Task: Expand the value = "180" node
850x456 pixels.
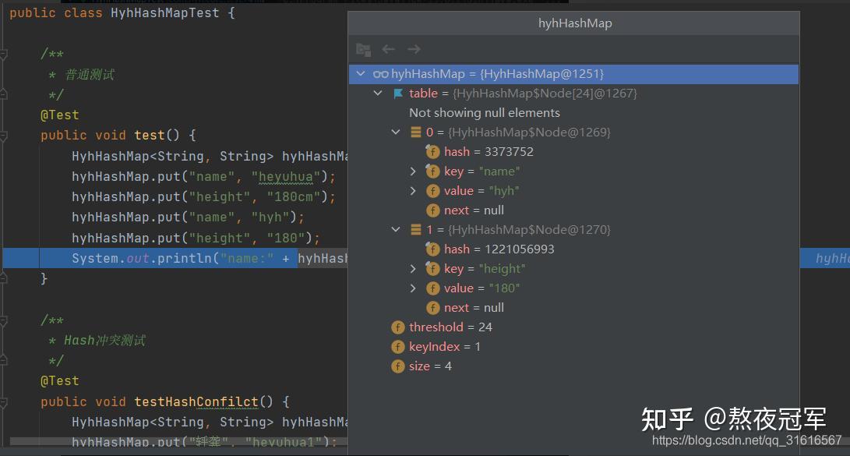Action: pyautogui.click(x=414, y=288)
